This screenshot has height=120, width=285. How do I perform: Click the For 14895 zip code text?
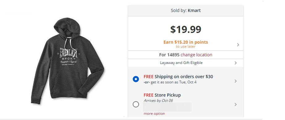pyautogui.click(x=169, y=55)
